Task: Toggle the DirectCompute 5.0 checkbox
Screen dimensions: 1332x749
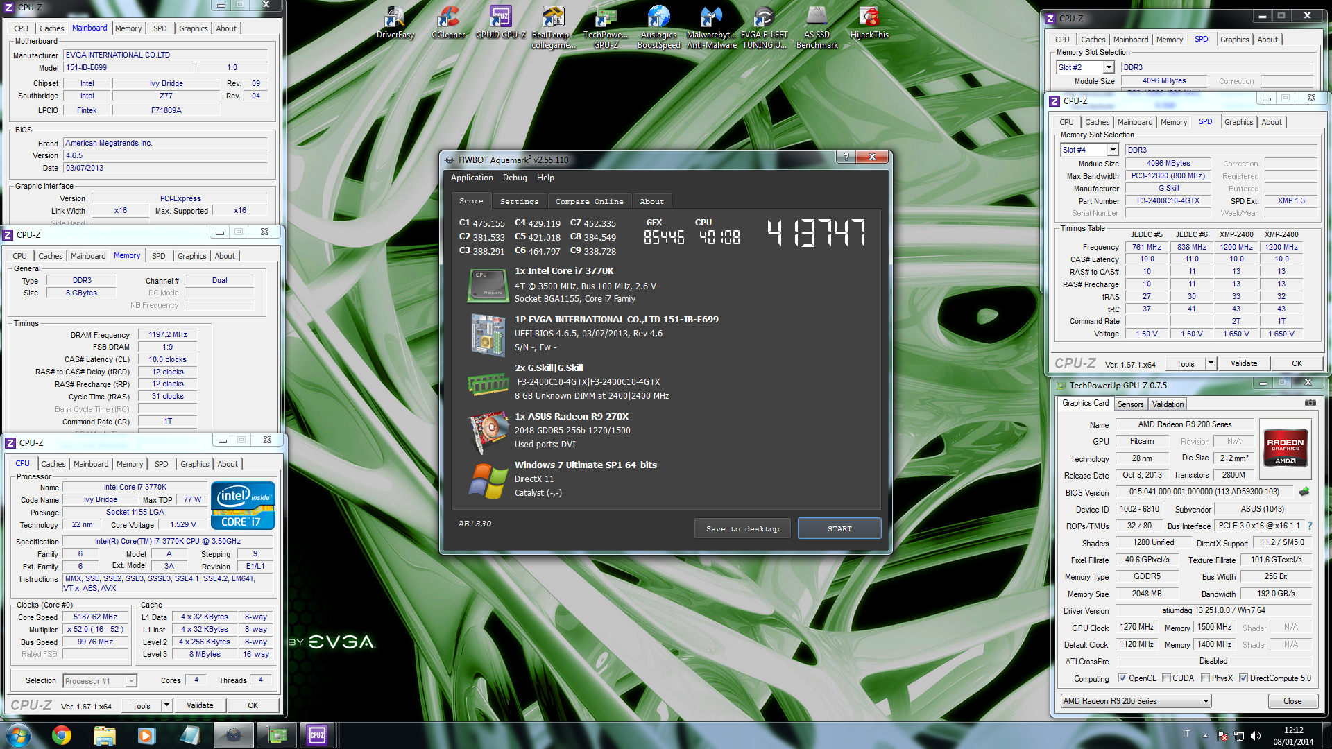Action: [x=1243, y=678]
